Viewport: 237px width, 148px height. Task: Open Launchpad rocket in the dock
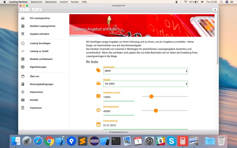[27, 141]
